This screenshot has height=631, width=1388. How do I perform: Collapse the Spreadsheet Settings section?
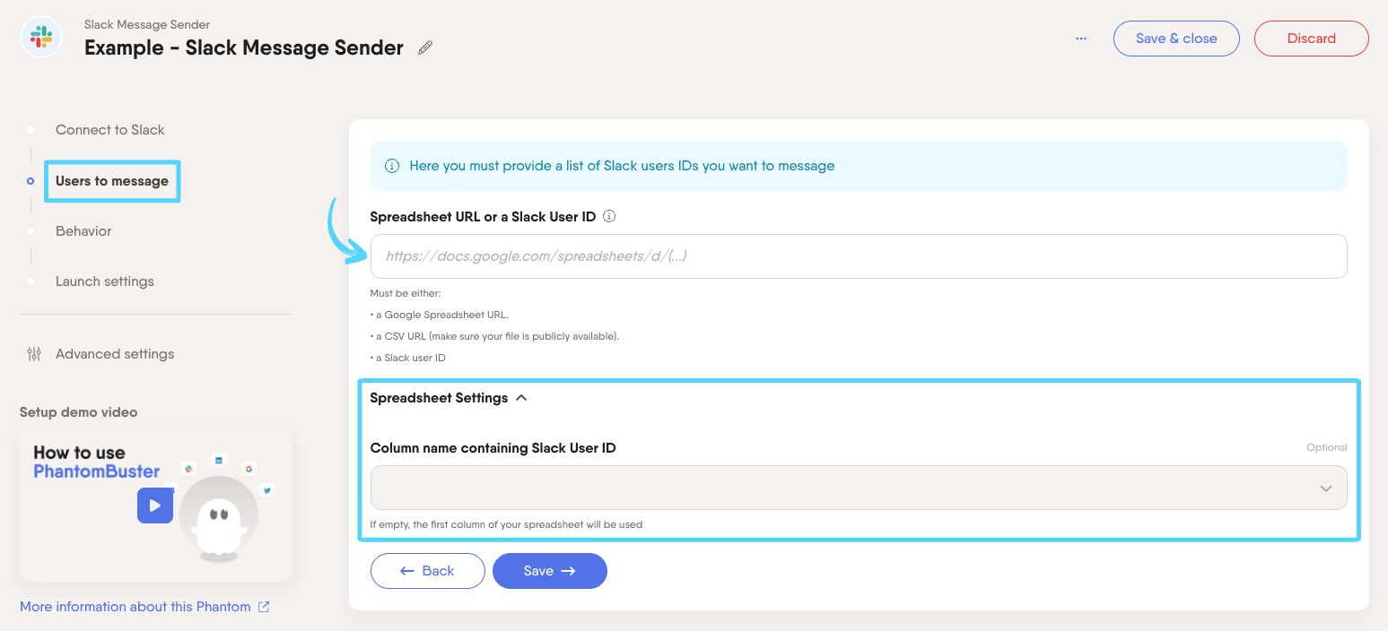coord(521,398)
